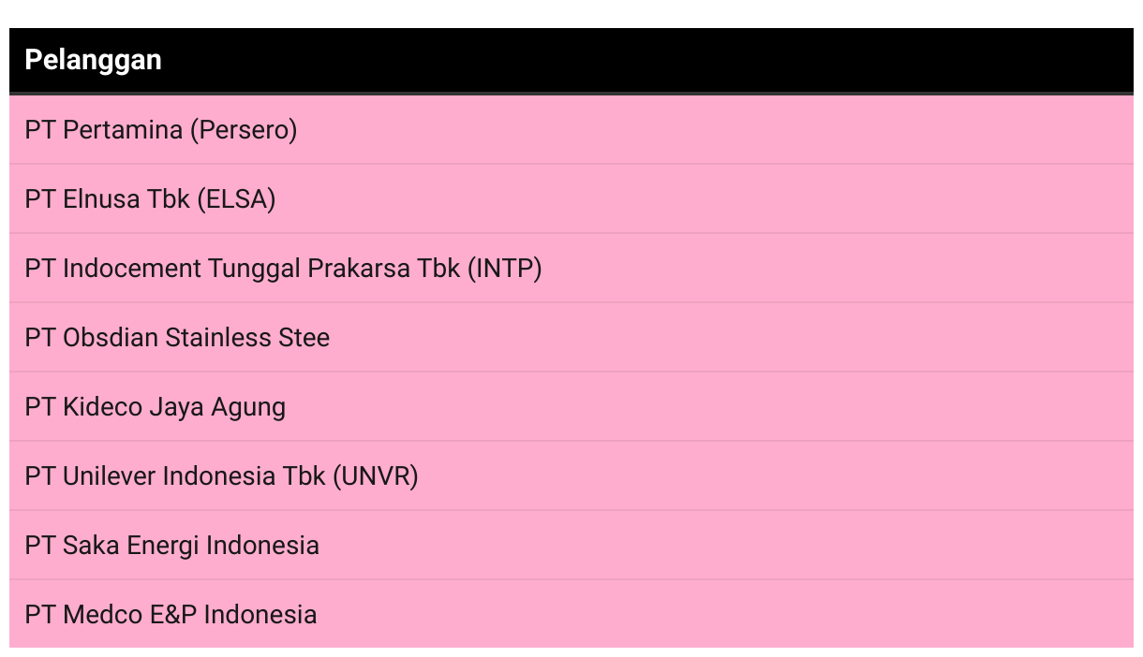Click the word Unilever in the table
1143x657 pixels.
[110, 476]
